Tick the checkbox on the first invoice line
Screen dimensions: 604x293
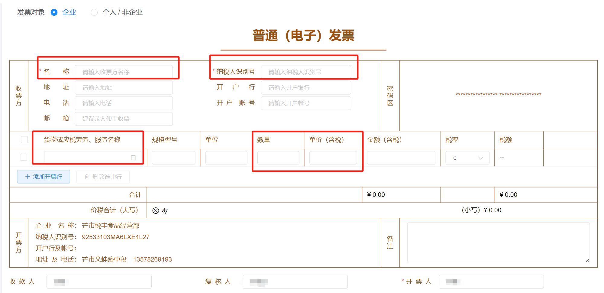[x=24, y=157]
